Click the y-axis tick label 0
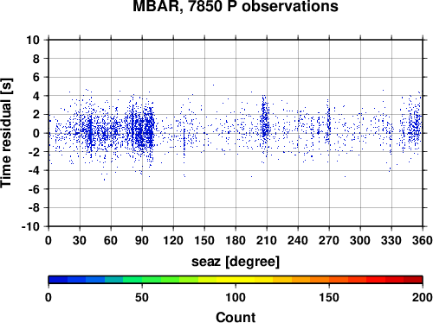Image resolution: width=433 pixels, height=323 pixels. 36,133
